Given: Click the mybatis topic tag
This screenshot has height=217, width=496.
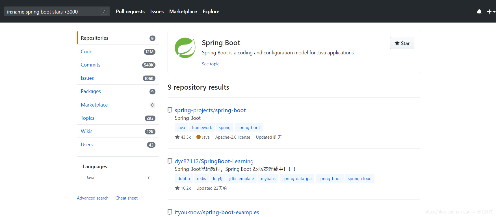Looking at the screenshot, I should pyautogui.click(x=268, y=178).
